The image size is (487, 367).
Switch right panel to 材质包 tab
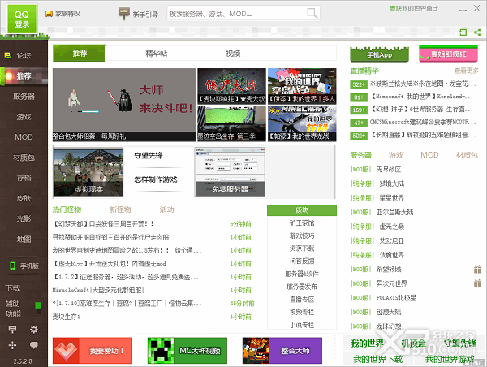[x=467, y=155]
